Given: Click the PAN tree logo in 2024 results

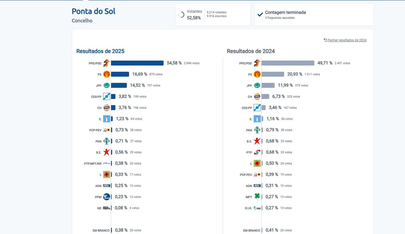Looking at the screenshot, I should tap(257, 130).
